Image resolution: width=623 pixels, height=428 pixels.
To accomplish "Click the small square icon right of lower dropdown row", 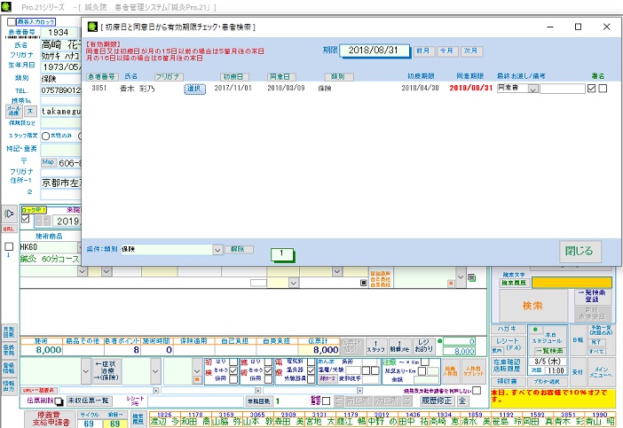I will point(364,283).
